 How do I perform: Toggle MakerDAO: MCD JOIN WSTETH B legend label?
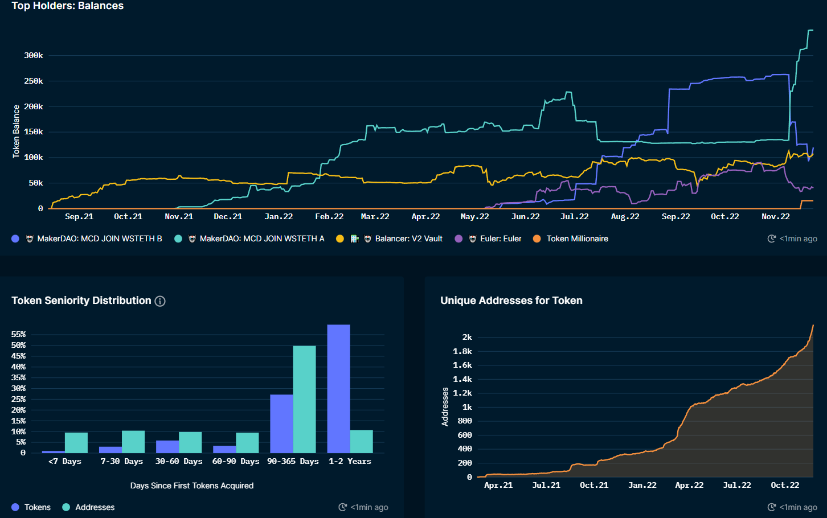point(100,239)
